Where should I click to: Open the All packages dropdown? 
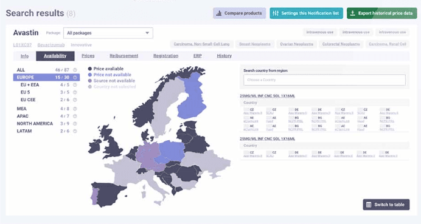pyautogui.click(x=108, y=33)
